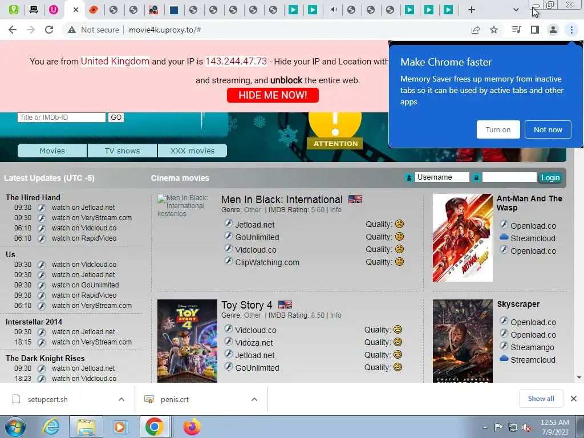The image size is (584, 438).
Task: Expand the tab search chevron
Action: point(516,10)
